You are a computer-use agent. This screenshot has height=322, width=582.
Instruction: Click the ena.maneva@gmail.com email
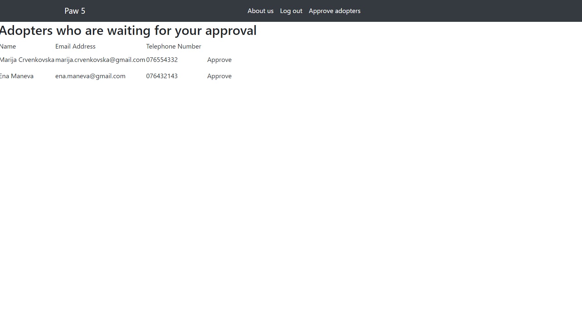90,76
